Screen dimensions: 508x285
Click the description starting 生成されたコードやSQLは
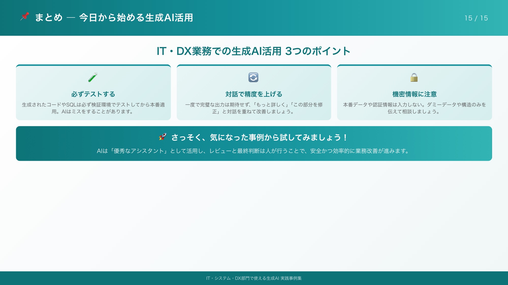point(93,108)
